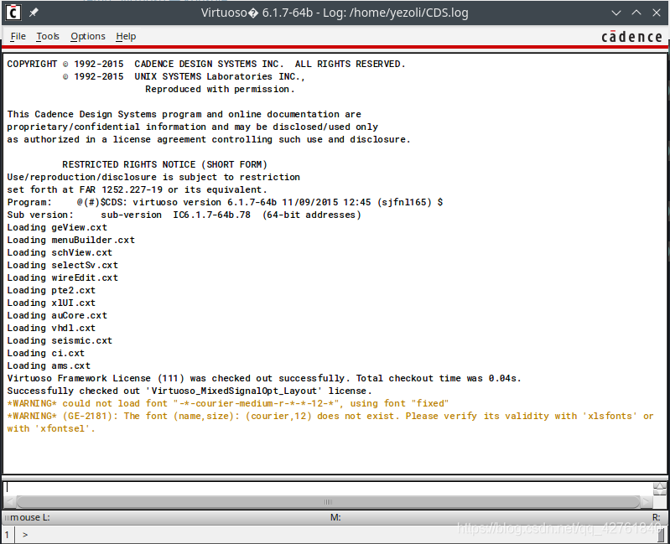Click the cadence logo

631,37
